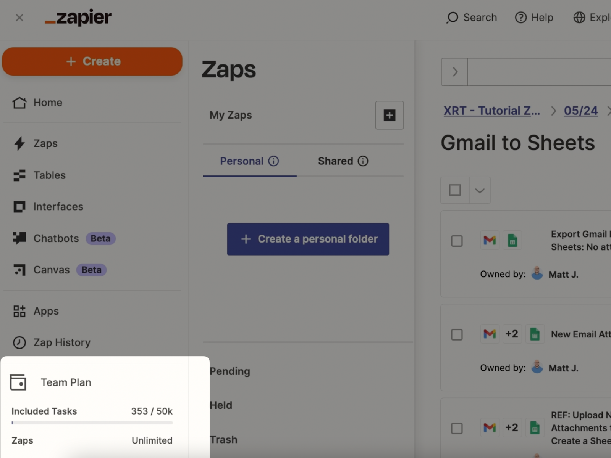Toggle the select-all checkbox
This screenshot has width=611, height=458.
[455, 190]
